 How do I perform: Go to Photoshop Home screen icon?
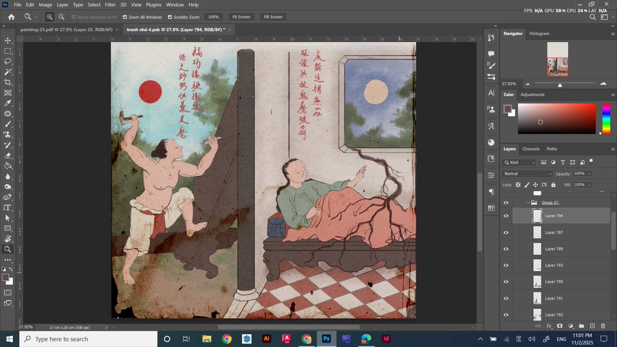coord(11,17)
